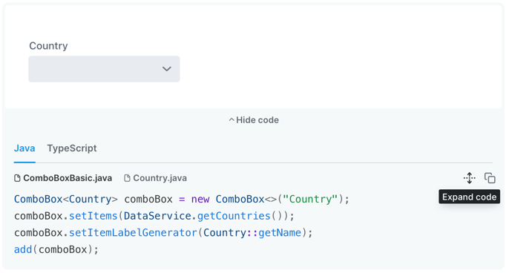Switch to the Java tab
The image size is (506, 273).
(x=24, y=148)
